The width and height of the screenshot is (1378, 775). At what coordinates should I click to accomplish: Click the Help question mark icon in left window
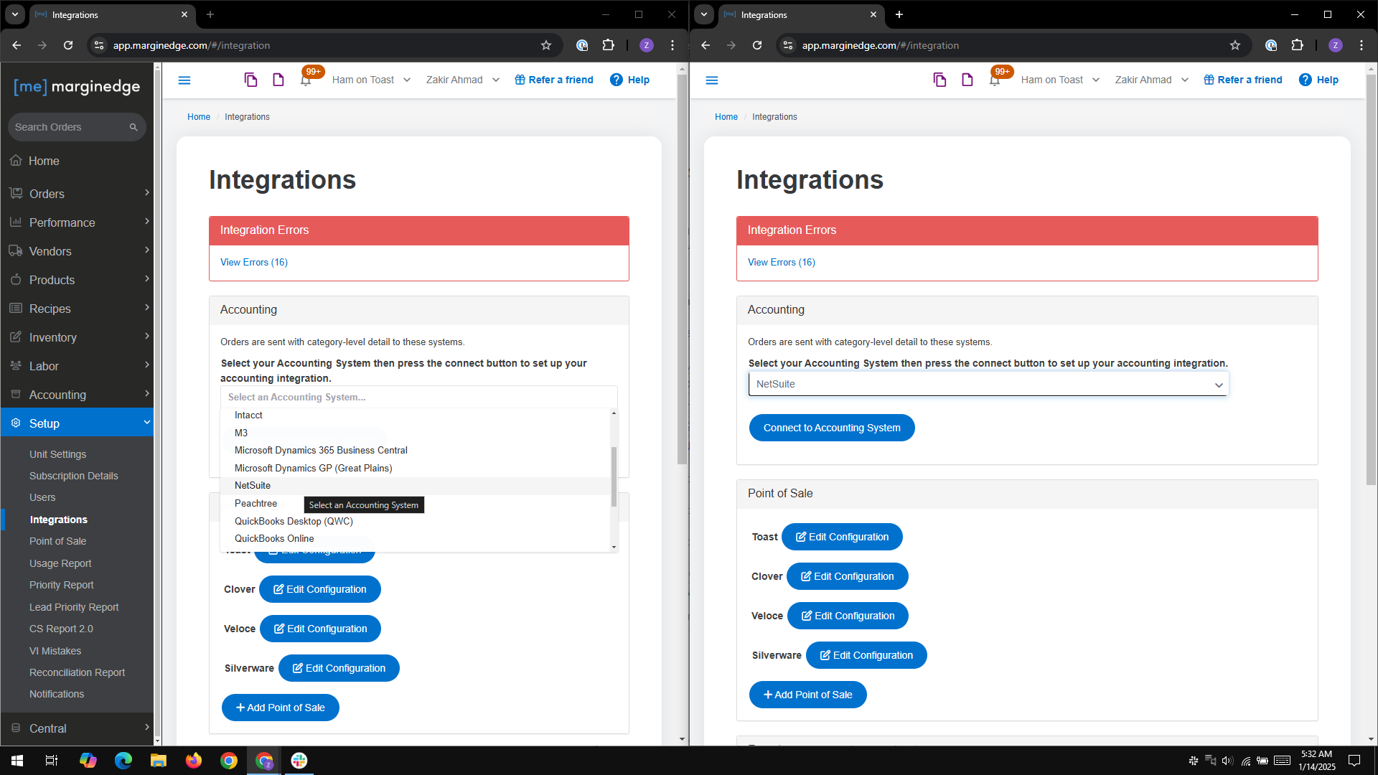point(617,80)
